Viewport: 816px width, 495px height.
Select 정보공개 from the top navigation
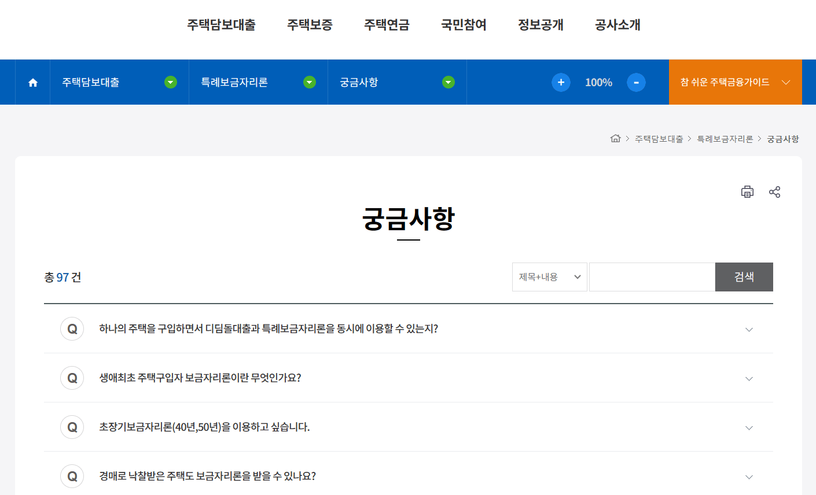(x=541, y=25)
